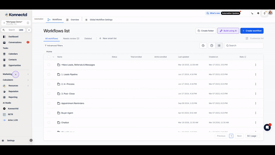This screenshot has height=155, width=275.
Task: Open options menu for 3. Post-Close folder
Action: [255, 94]
